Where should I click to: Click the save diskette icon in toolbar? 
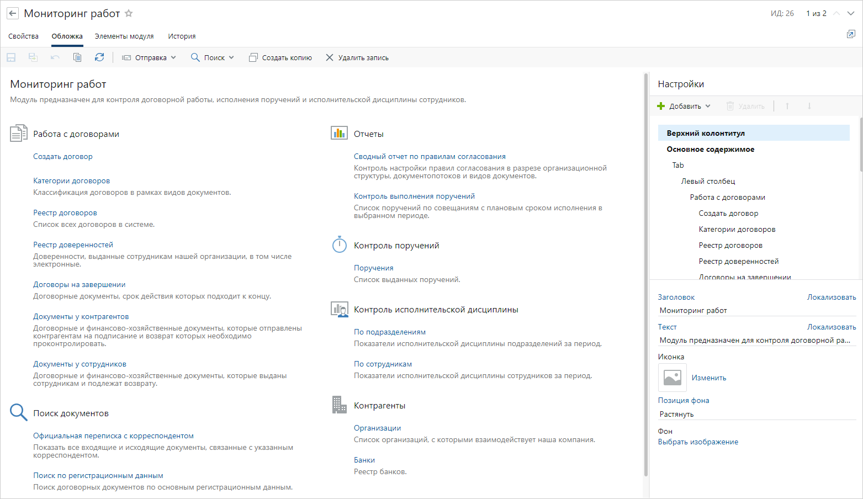11,57
